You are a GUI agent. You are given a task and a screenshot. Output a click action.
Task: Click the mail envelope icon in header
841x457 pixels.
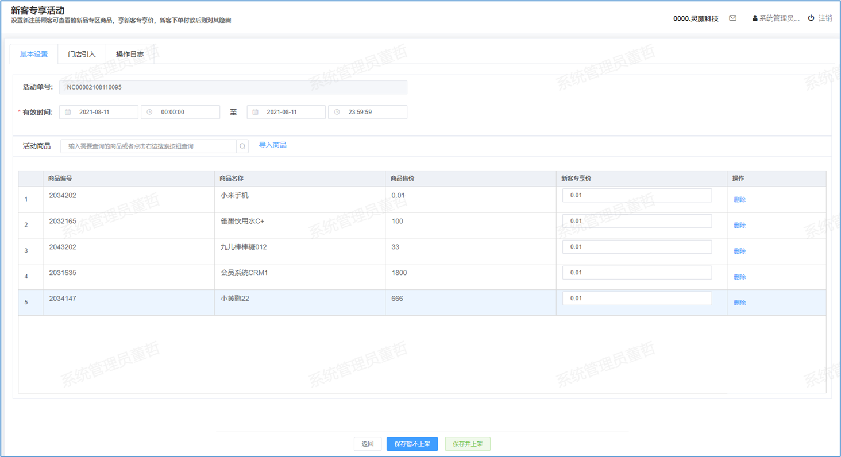click(732, 18)
